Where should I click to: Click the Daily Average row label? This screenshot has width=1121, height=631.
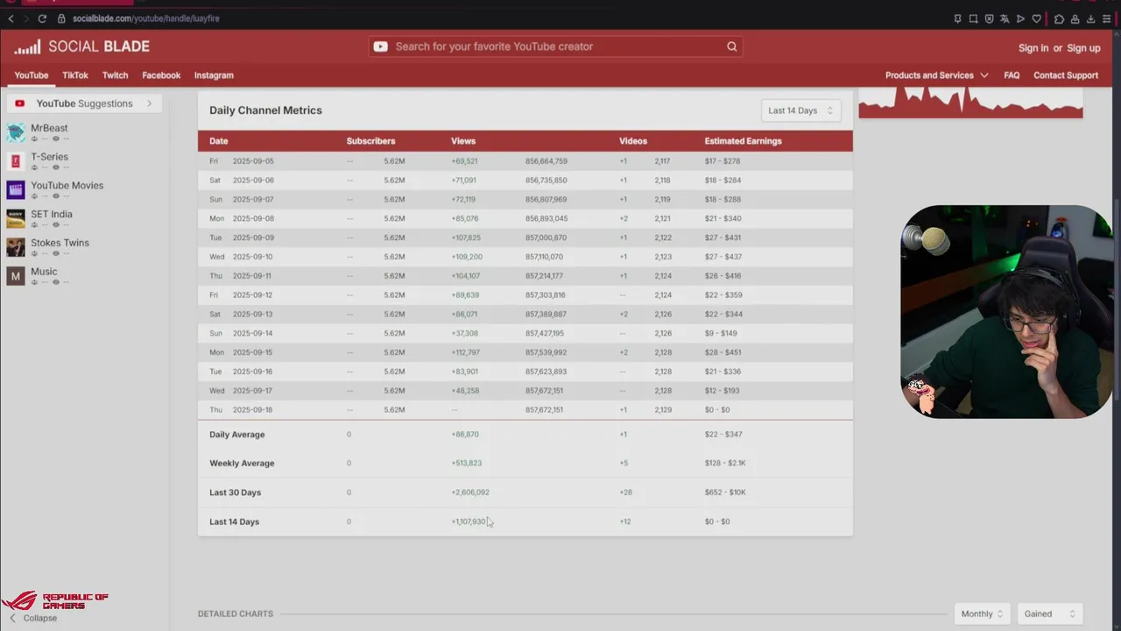236,435
